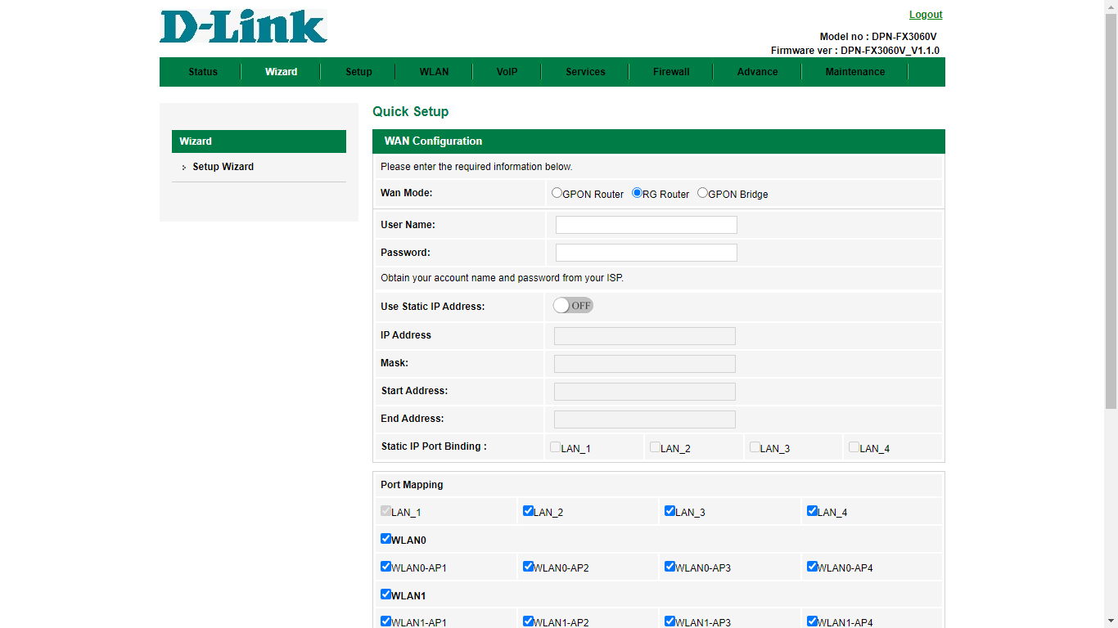Click the page vertical scrollbar thumb
The image size is (1118, 628).
pyautogui.click(x=1111, y=211)
